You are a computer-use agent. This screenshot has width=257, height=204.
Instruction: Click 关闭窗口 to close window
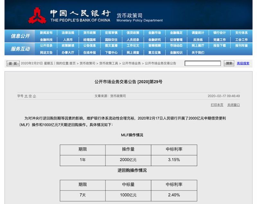[x=234, y=105]
